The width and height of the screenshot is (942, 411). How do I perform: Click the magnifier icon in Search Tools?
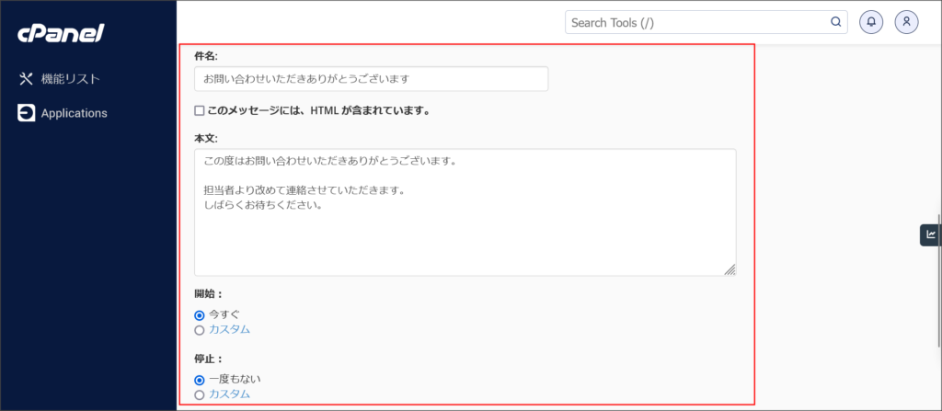[x=835, y=22]
